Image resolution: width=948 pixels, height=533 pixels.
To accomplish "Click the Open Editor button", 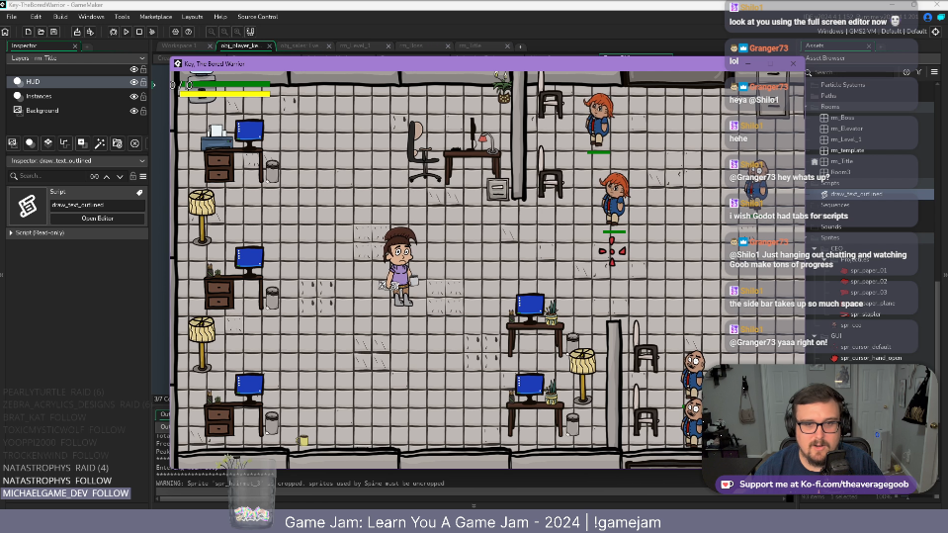I will click(x=97, y=219).
